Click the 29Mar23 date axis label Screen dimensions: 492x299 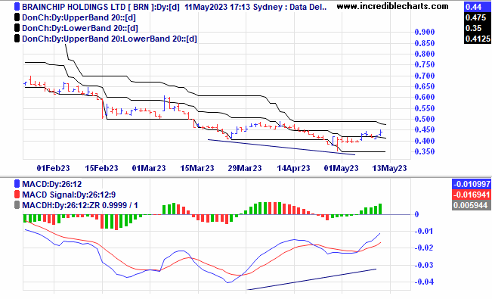click(245, 168)
